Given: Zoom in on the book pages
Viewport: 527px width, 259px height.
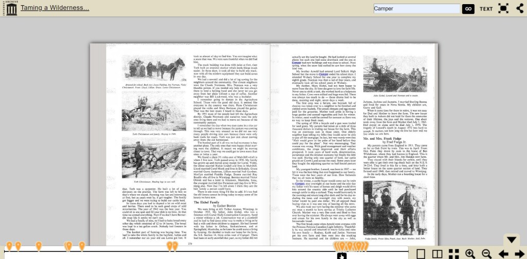Looking at the screenshot, I should (x=470, y=254).
